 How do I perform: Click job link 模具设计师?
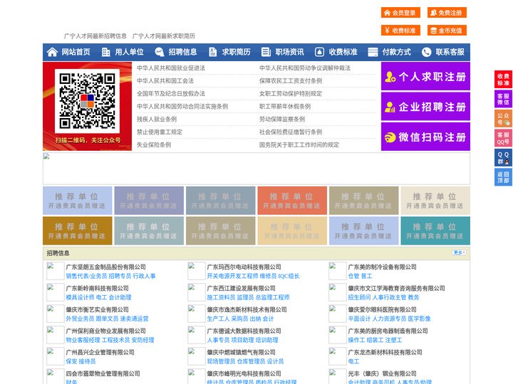pyautogui.click(x=80, y=297)
